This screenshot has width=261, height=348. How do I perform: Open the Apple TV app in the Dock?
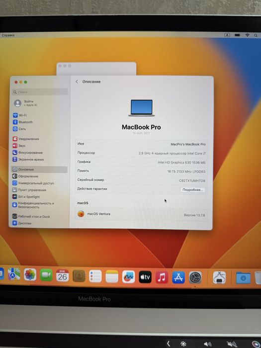click(x=145, y=277)
